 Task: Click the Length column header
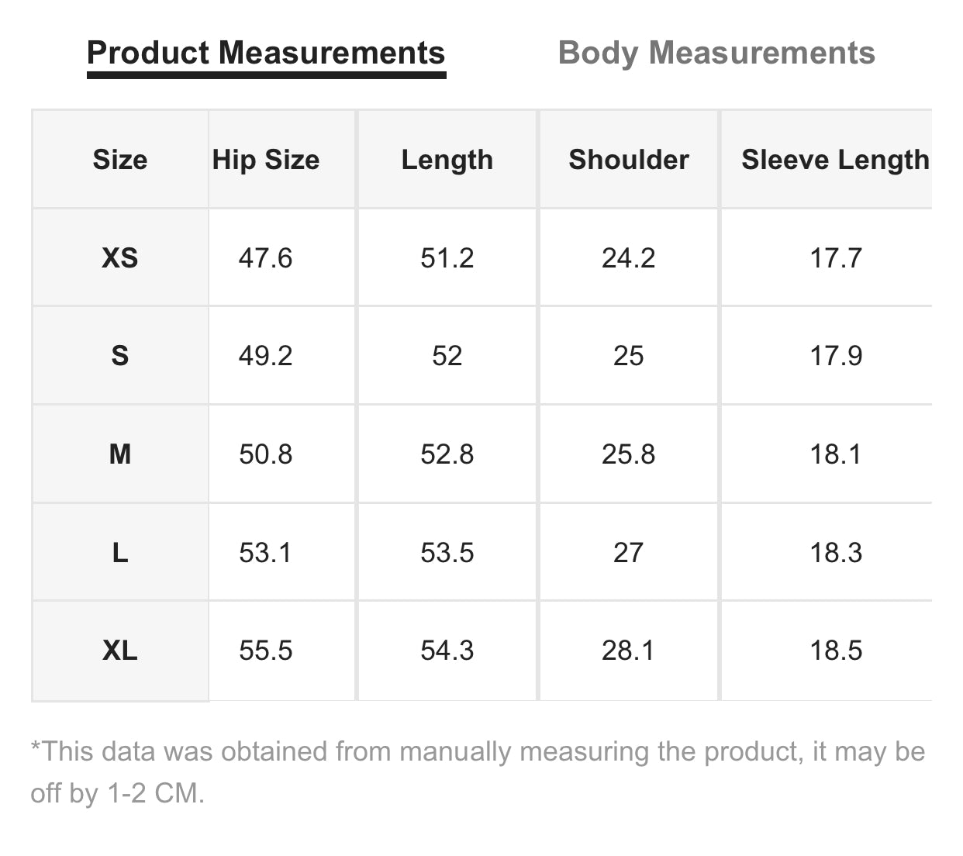pos(447,160)
